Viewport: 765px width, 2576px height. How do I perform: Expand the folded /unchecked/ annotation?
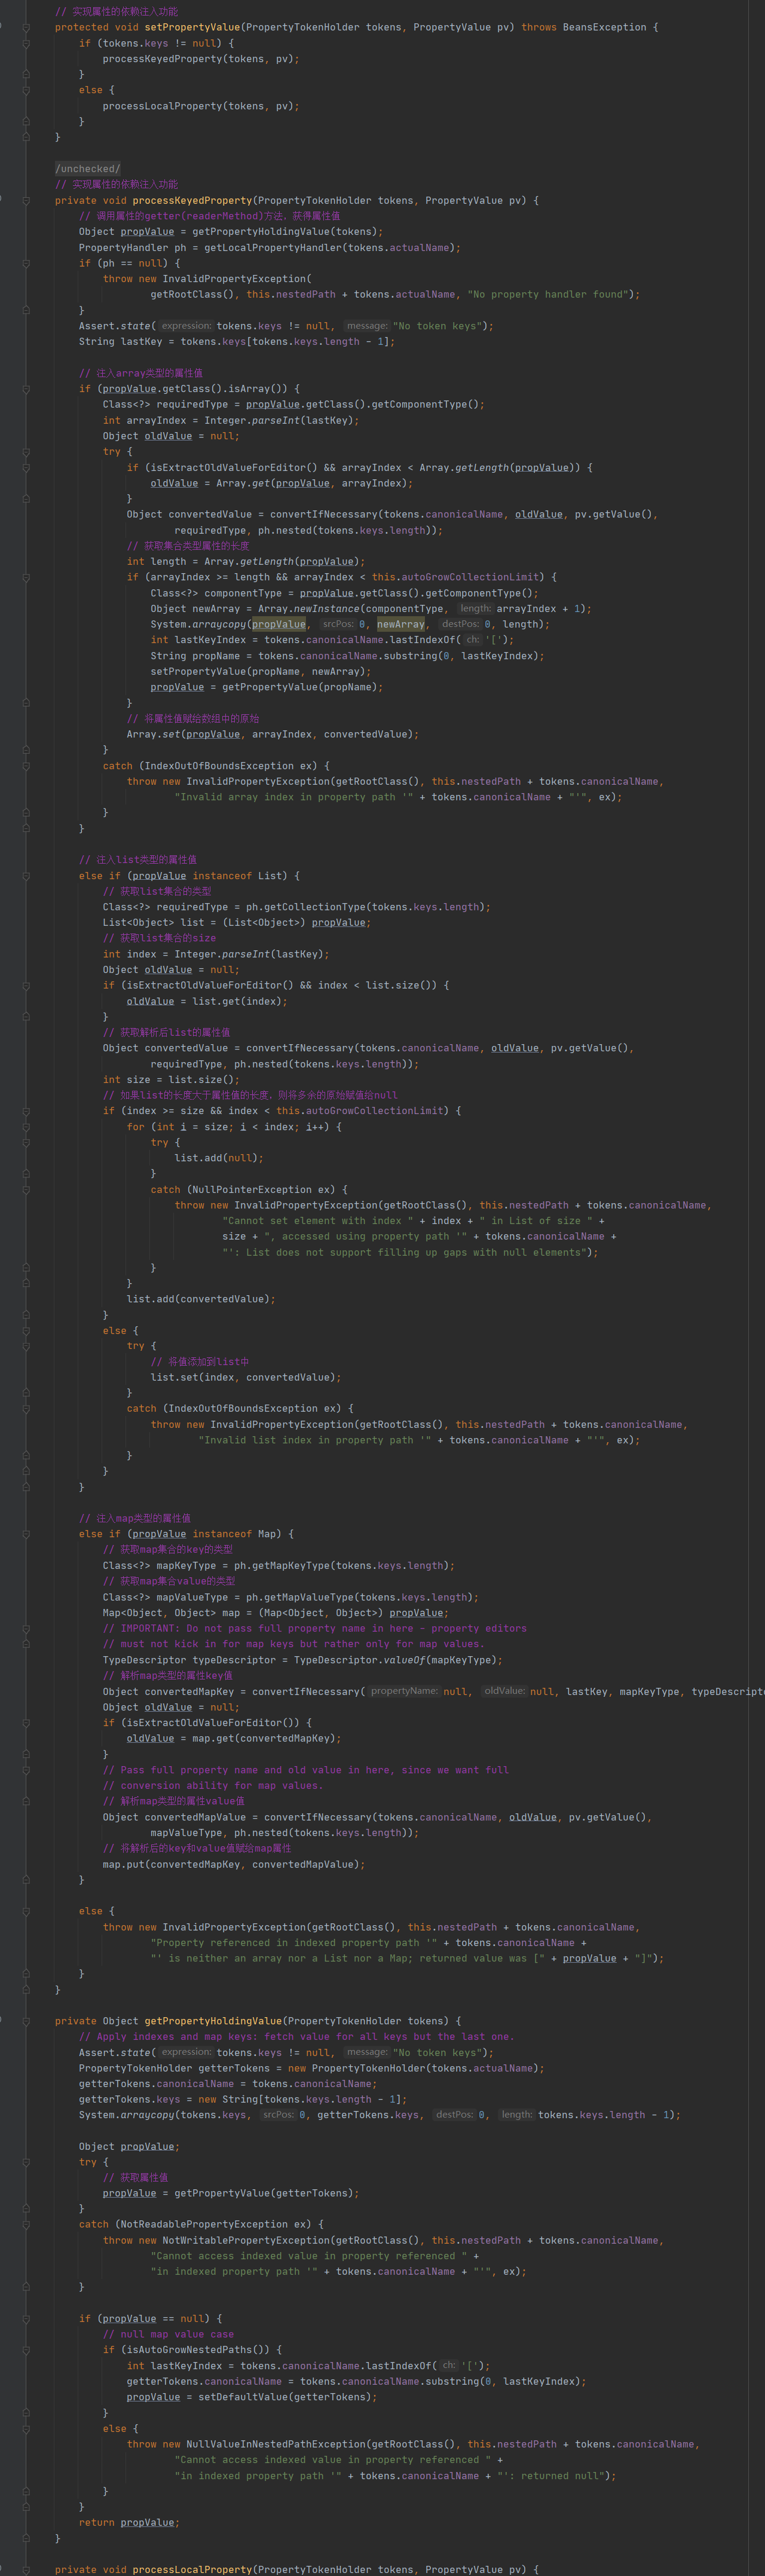pos(88,169)
